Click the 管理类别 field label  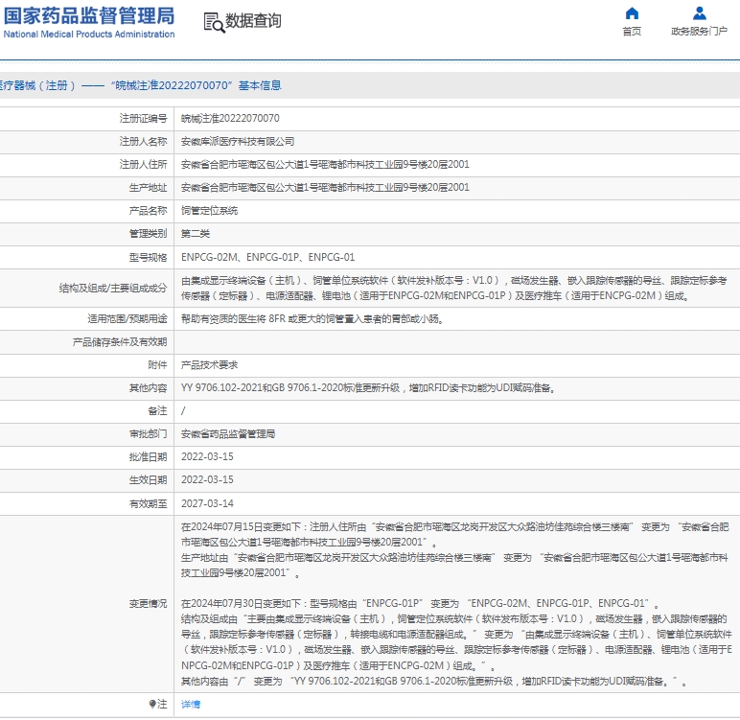148,233
